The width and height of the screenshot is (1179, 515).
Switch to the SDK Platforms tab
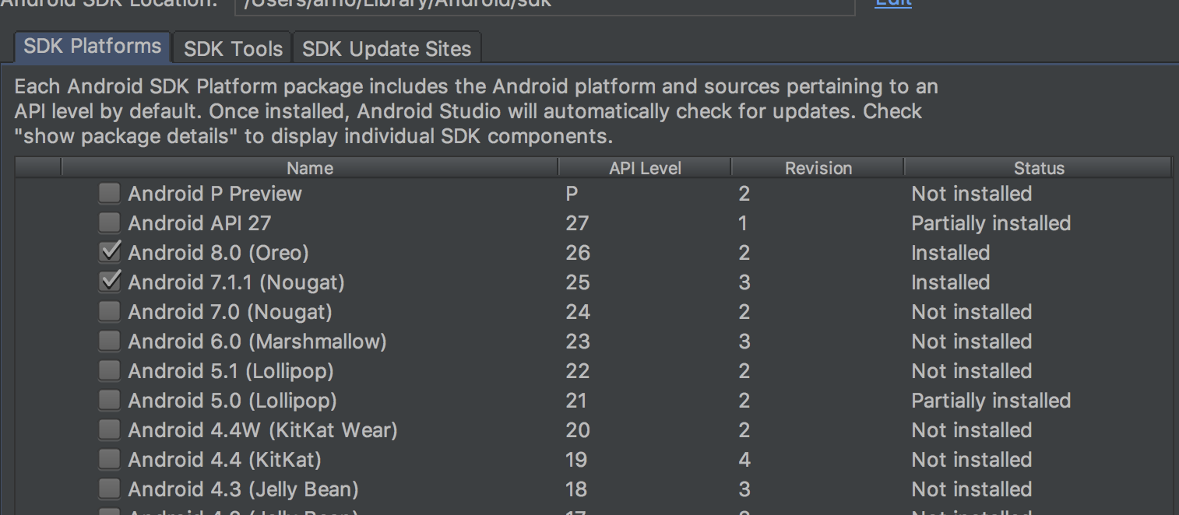coord(93,47)
